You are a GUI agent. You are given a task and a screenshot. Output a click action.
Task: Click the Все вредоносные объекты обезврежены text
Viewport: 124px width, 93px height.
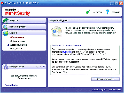[x=24, y=77]
